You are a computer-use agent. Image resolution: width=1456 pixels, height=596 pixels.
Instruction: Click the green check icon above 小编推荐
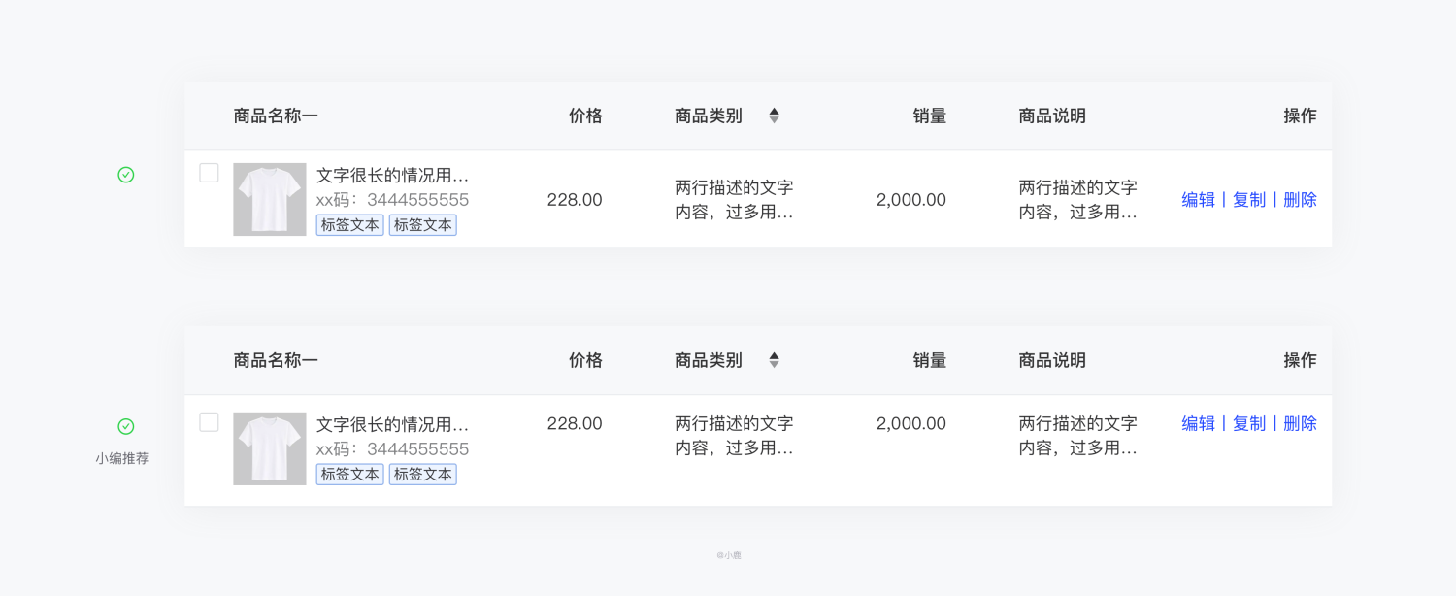click(125, 426)
